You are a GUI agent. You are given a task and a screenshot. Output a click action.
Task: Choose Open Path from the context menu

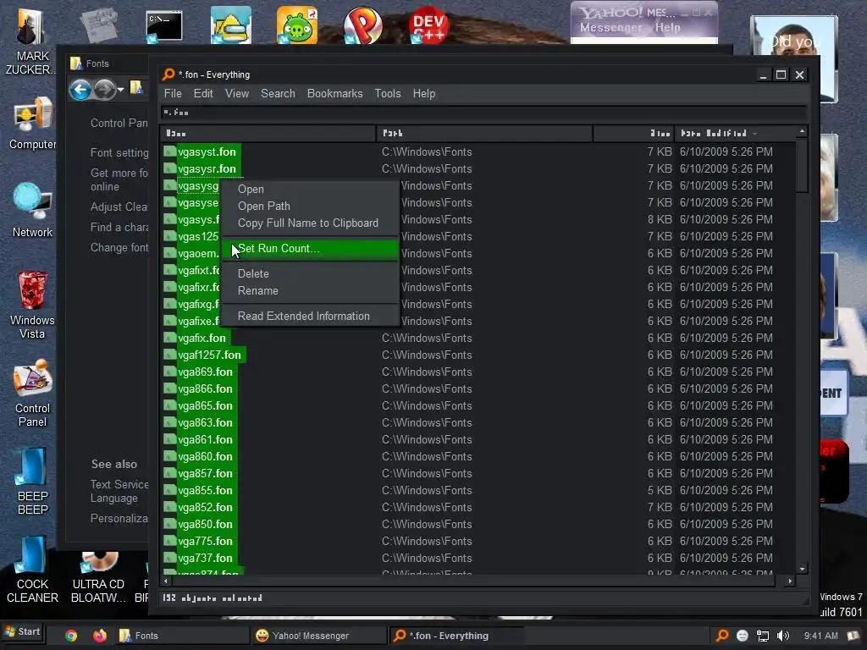pyautogui.click(x=310, y=207)
